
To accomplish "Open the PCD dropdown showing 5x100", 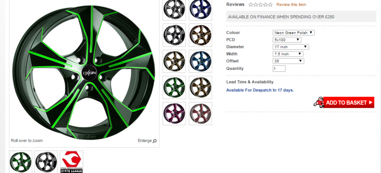I will click(x=287, y=40).
